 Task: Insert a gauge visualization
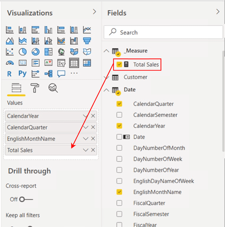click(x=10, y=63)
